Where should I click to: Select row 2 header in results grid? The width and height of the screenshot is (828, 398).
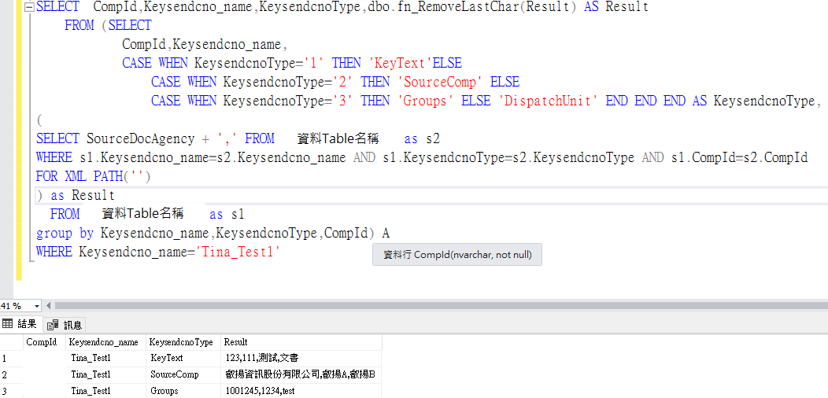12,374
